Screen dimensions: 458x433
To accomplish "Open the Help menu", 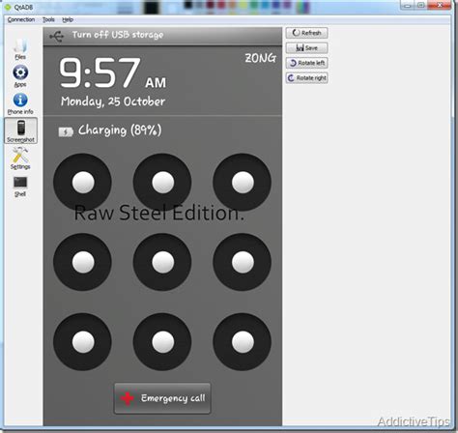I will (x=68, y=19).
